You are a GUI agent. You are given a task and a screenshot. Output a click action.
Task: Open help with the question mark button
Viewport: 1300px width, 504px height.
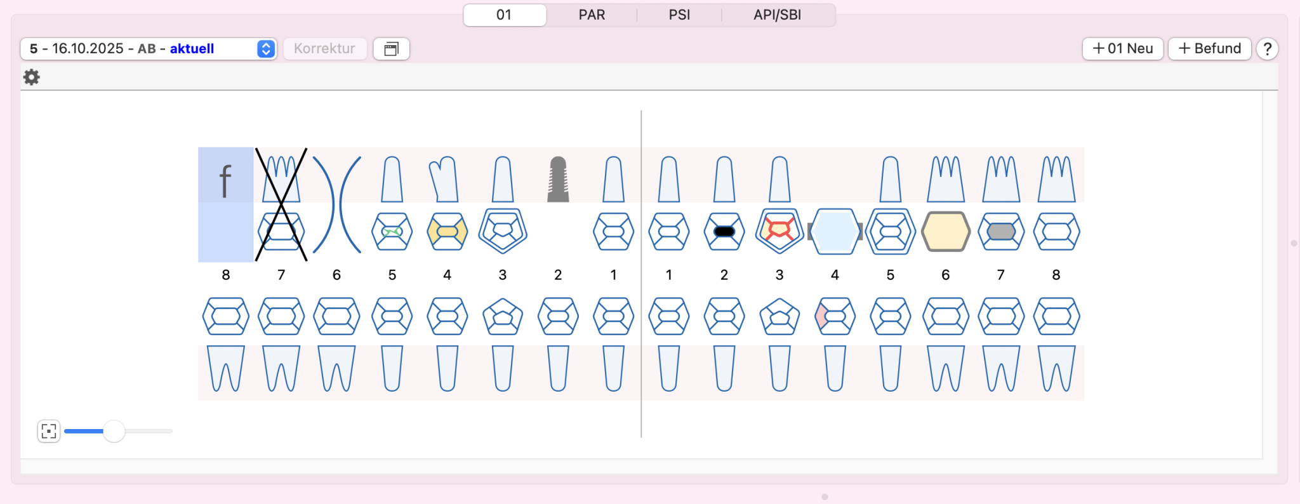coord(1267,49)
